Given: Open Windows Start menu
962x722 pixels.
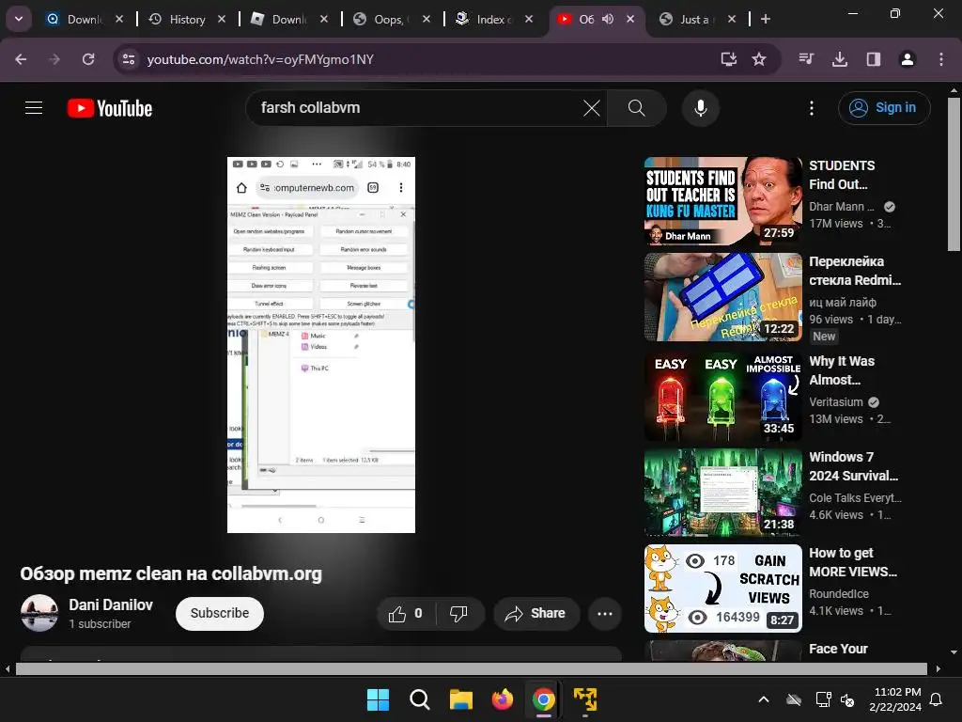Looking at the screenshot, I should coord(378,699).
